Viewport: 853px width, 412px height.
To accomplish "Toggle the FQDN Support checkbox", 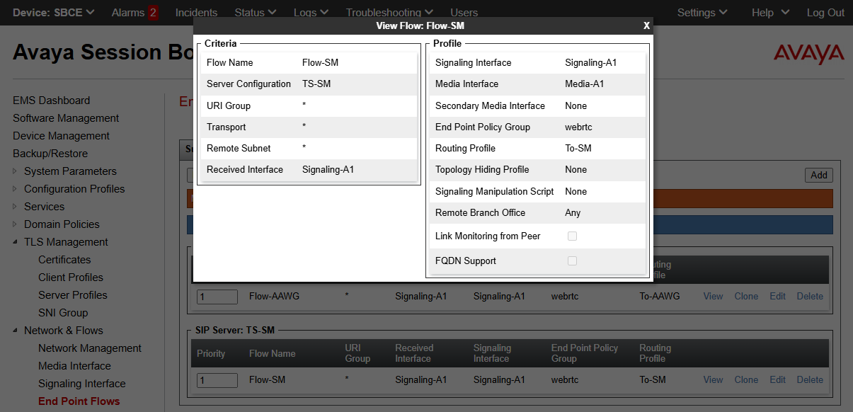I will 572,261.
